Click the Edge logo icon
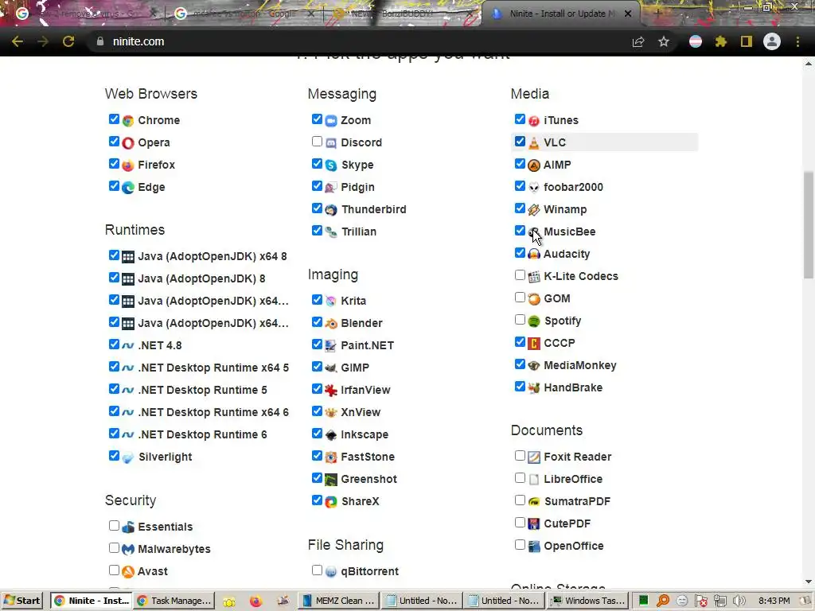Screen dimensions: 815x611 coord(128,188)
